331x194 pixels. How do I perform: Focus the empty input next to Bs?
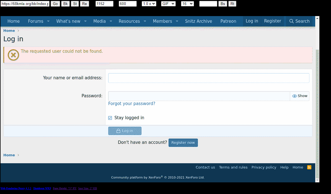(x=208, y=4)
